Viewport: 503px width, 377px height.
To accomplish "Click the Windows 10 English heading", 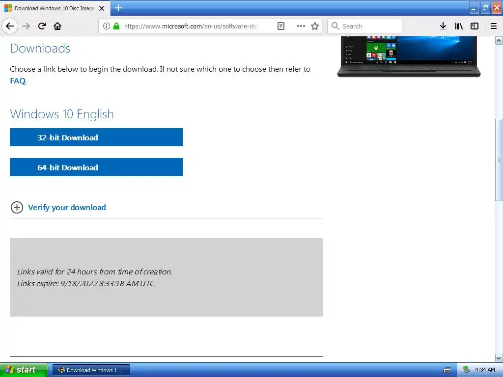I will coord(62,114).
